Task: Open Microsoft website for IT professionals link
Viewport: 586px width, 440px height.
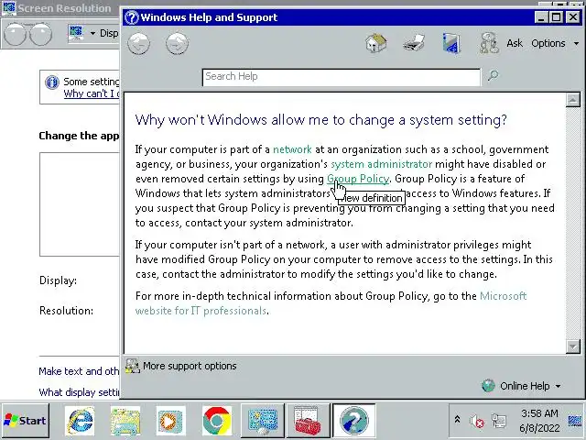Action: [331, 303]
